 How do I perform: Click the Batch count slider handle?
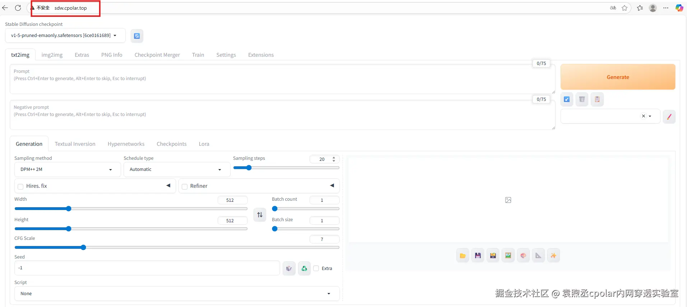pyautogui.click(x=275, y=209)
